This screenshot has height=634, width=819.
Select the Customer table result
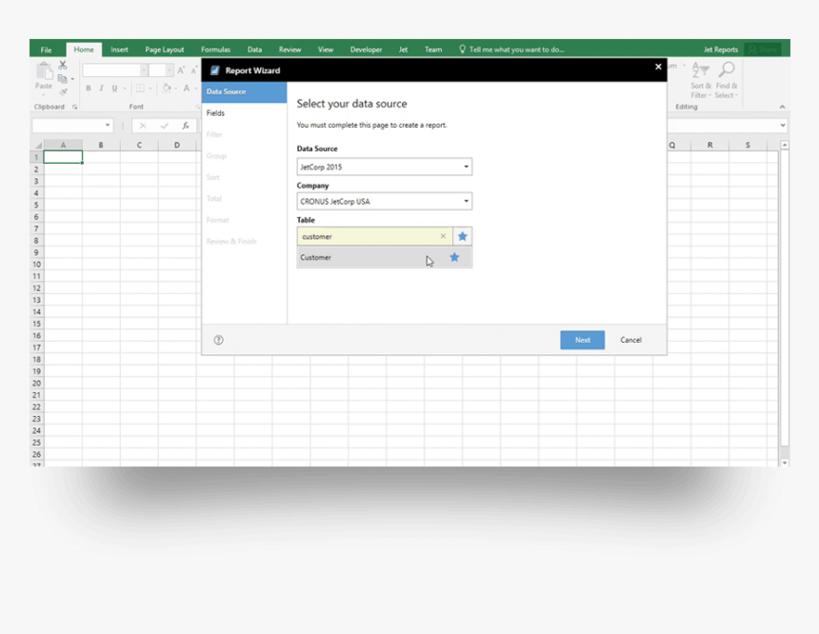tap(385, 257)
